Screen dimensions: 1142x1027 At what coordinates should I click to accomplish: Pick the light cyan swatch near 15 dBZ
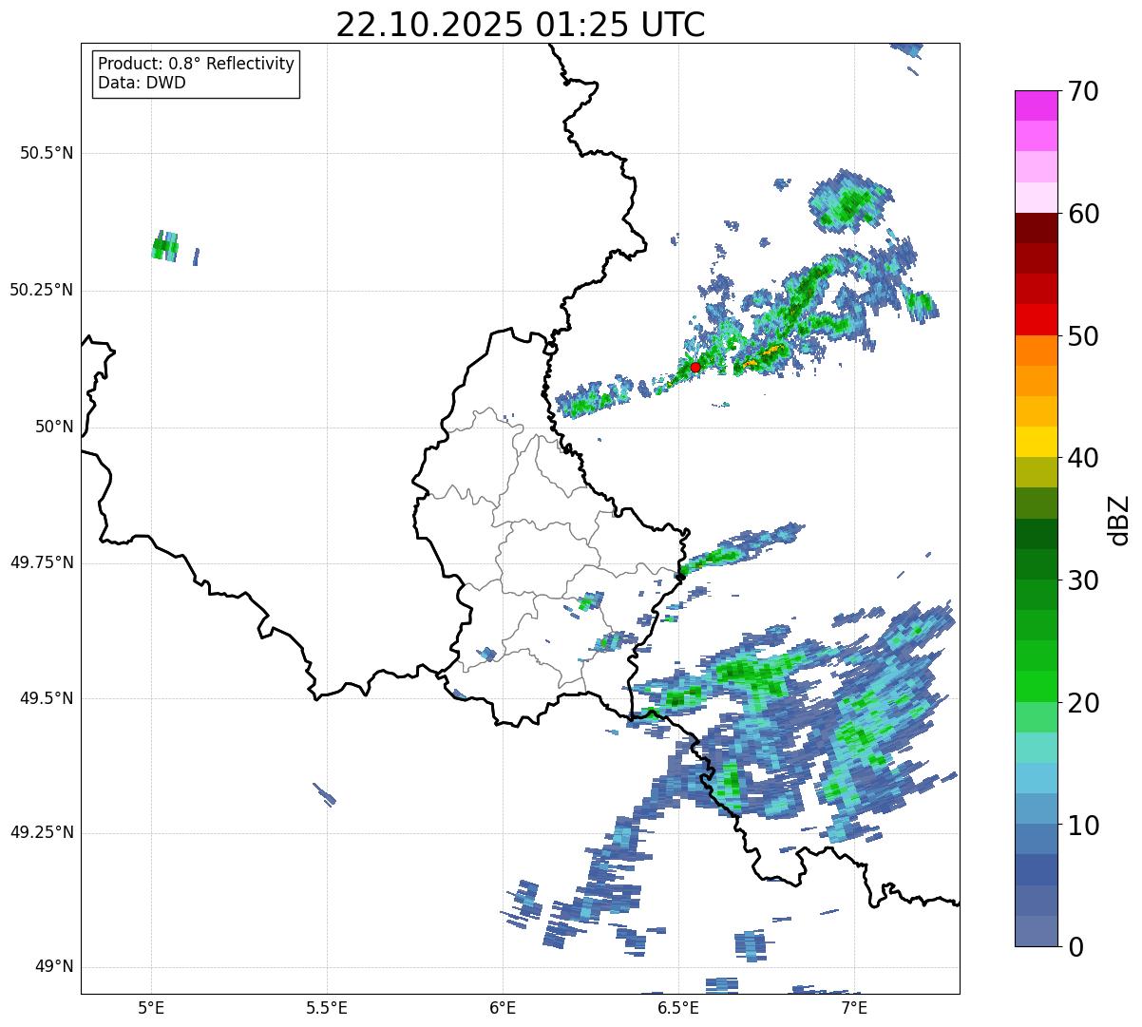point(1037,748)
